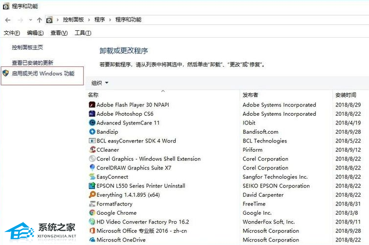
Task: Click the FormatFactory program icon
Action: tap(92, 204)
